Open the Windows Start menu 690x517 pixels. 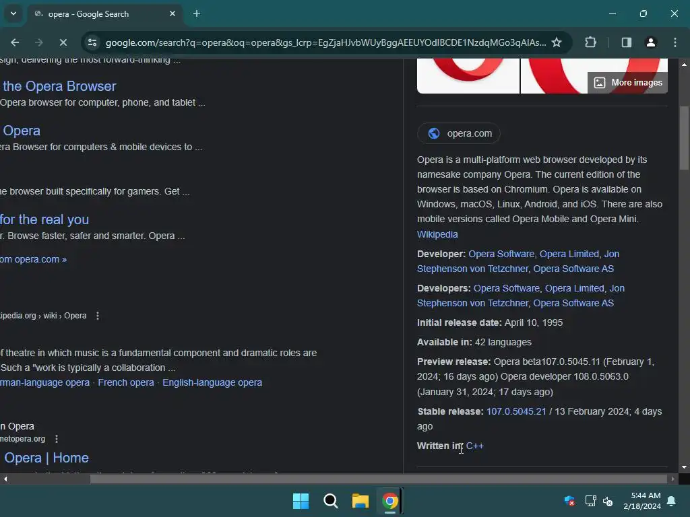(301, 501)
